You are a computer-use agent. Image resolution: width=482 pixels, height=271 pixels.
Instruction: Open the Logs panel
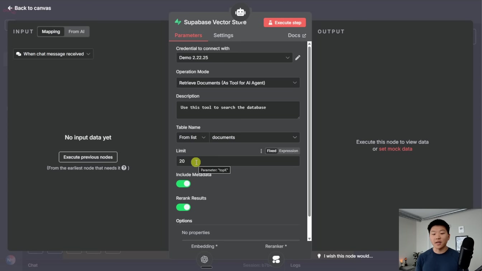295,265
